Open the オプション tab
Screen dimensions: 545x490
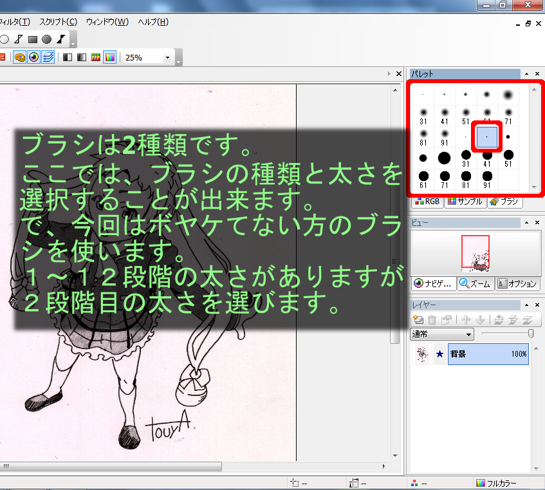pyautogui.click(x=517, y=283)
